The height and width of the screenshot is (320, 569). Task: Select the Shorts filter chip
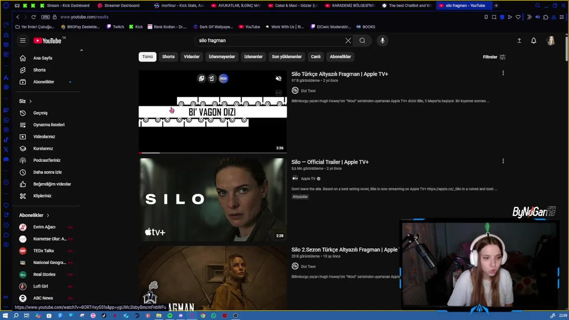(x=168, y=56)
